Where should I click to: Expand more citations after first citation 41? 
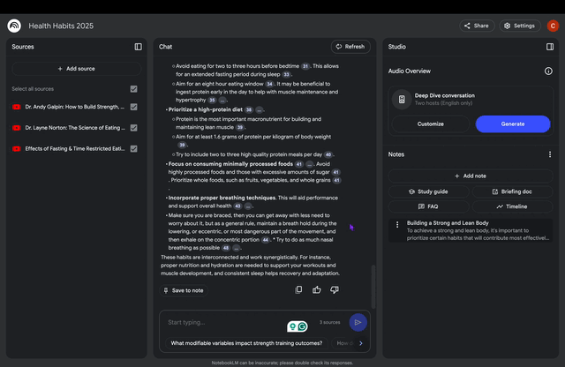309,164
